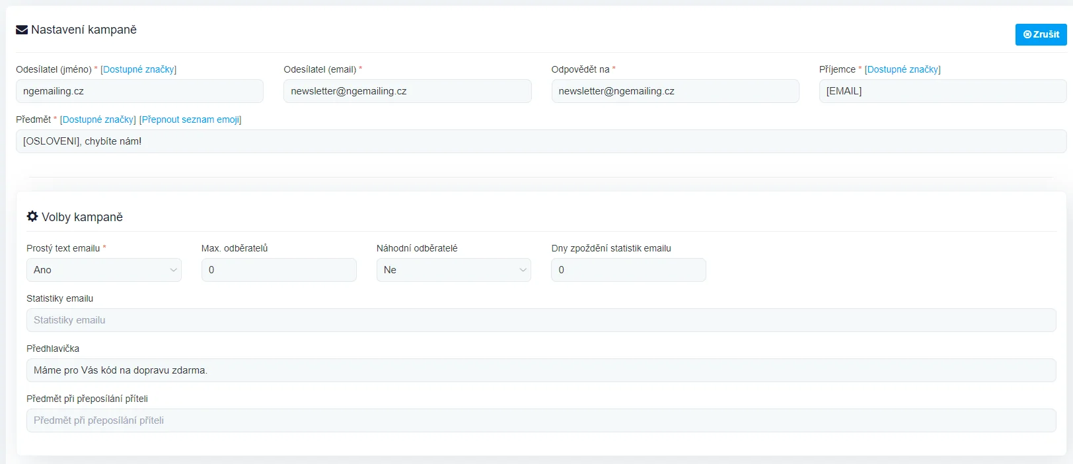The height and width of the screenshot is (464, 1073).
Task: Select the Odpovědět na email field
Action: point(675,91)
